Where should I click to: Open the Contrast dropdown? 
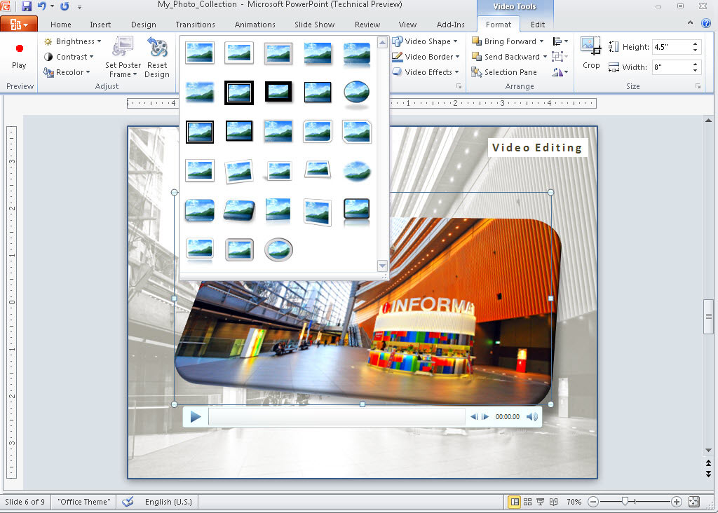[x=69, y=57]
